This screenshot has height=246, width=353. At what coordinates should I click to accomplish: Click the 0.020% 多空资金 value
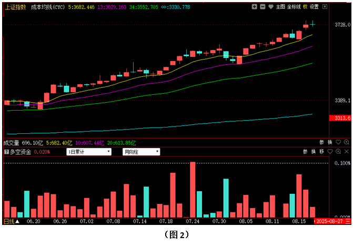tap(42, 152)
